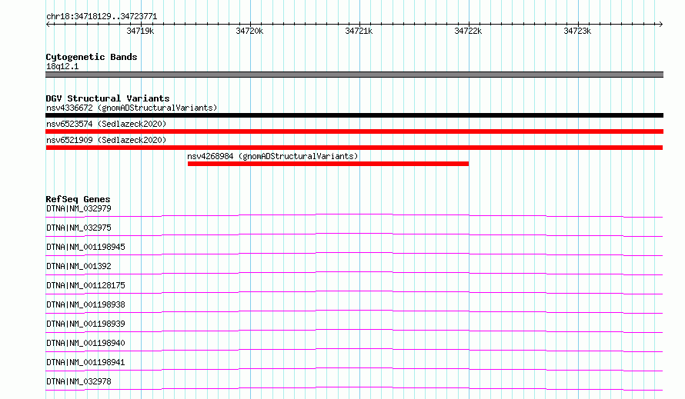685x399 pixels.
Task: Select the RefSeq Genes track title
Action: (78, 199)
